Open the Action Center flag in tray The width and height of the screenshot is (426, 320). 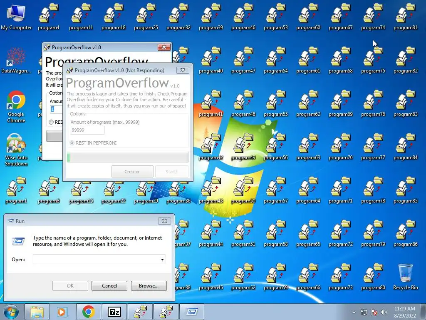374,312
